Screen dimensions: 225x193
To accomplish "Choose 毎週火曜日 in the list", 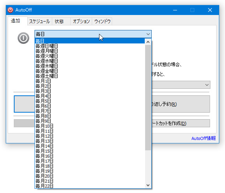I will 90,56.
